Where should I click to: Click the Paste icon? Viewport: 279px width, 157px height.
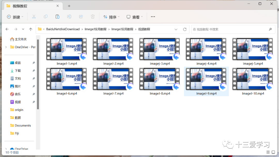57,17
